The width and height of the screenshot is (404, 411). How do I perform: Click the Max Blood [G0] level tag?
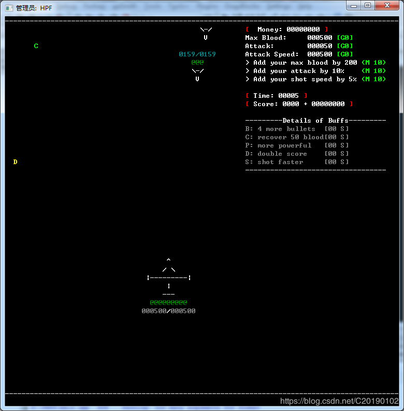point(345,38)
